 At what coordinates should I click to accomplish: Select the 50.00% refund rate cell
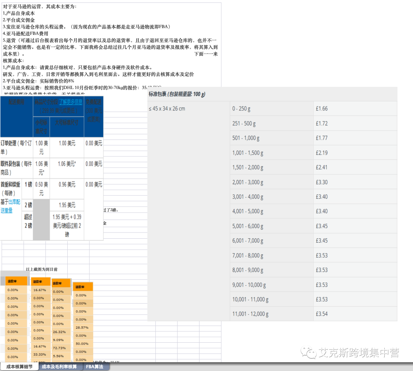pos(82,343)
